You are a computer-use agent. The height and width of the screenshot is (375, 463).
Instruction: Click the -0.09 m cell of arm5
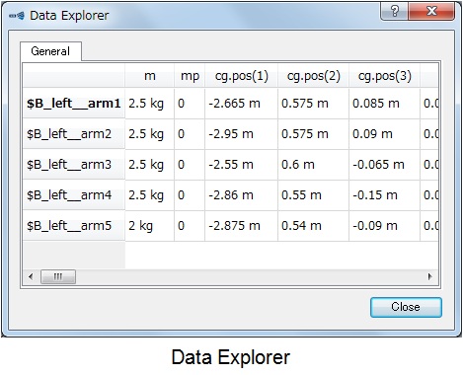[384, 226]
